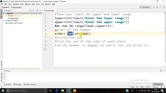Screen dimensions: 166x93
Task: Click the volume icon in the system tray
Action: pos(145,91)
